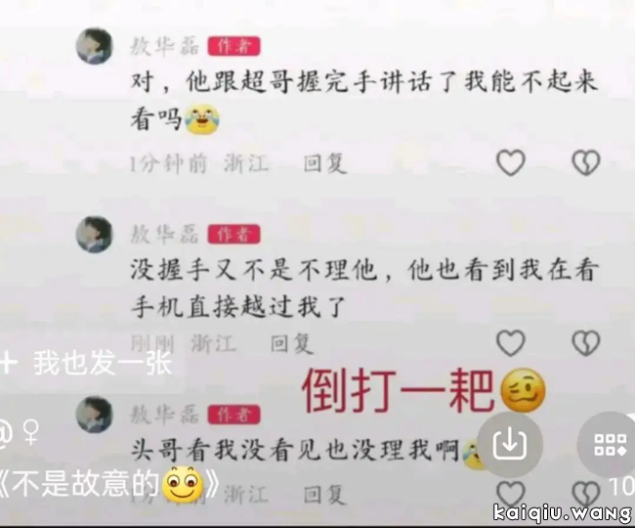Open username 敖华磊 on first comment

click(x=164, y=46)
